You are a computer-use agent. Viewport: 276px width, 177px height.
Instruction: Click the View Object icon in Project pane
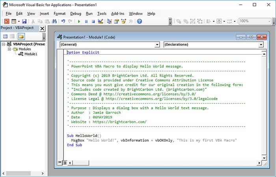click(x=12, y=36)
